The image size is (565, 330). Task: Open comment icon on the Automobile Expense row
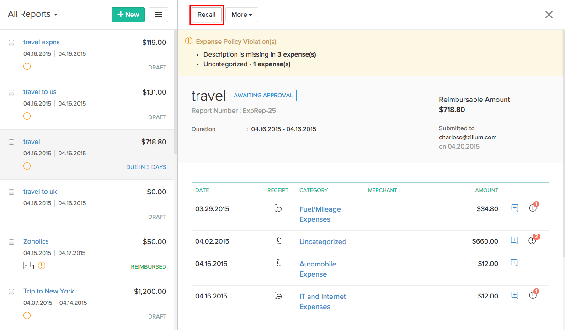click(514, 263)
